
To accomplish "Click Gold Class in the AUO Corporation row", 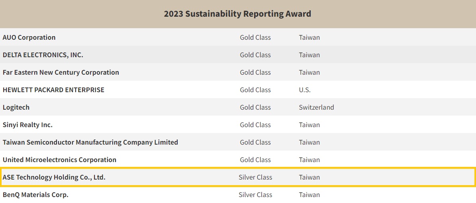I will (255, 37).
